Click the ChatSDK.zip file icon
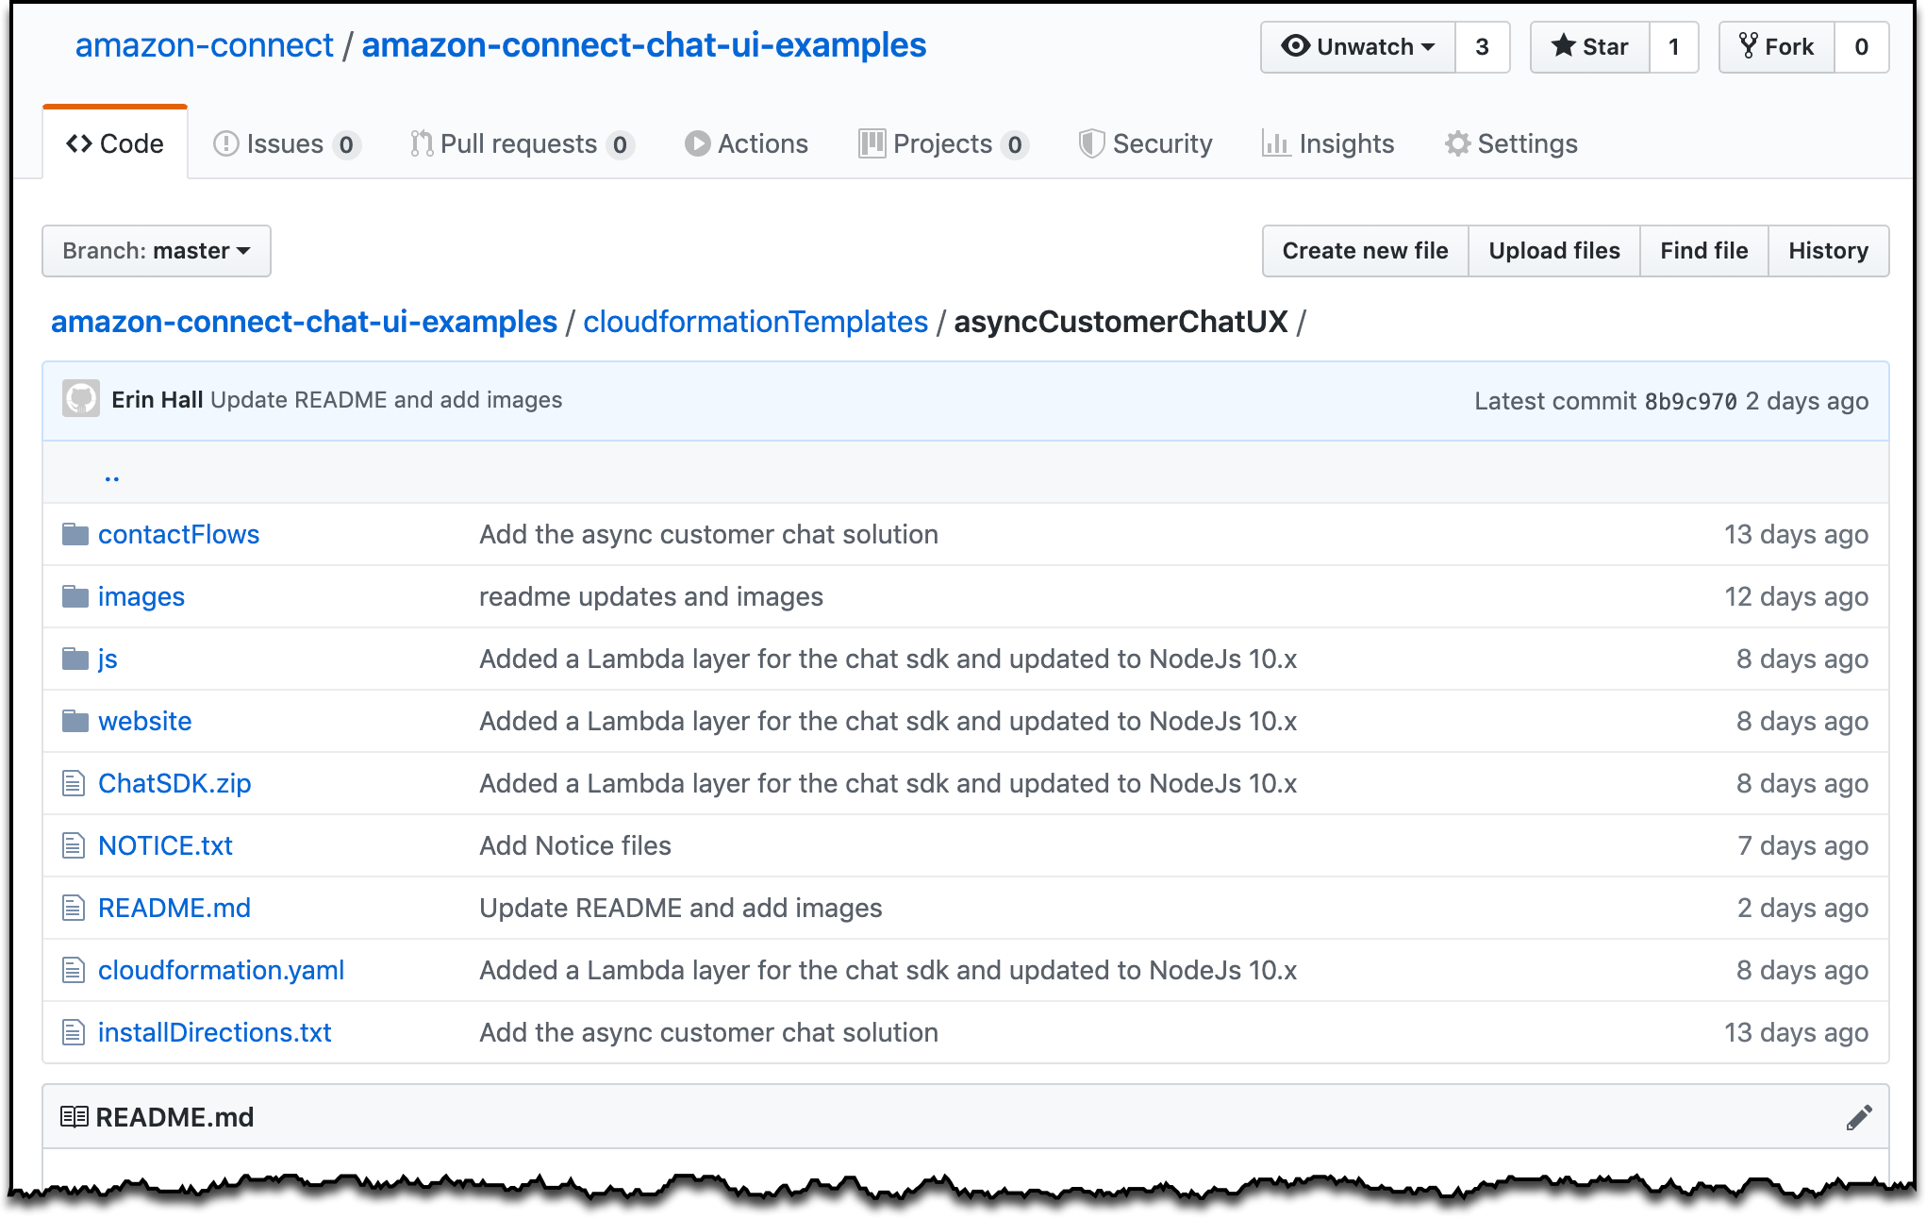Viewport: 1926px width, 1219px height. pos(74,784)
